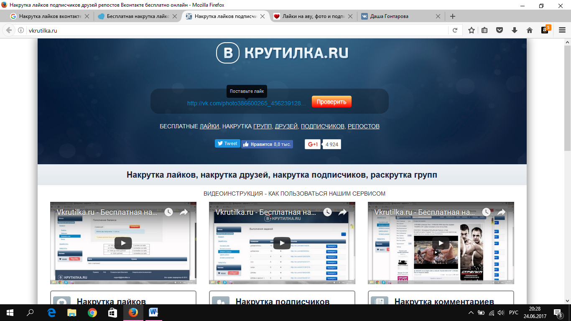Play the third instruction video

pos(441,243)
